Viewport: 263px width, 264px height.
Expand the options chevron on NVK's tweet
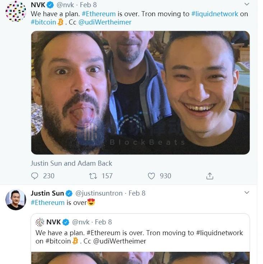(x=247, y=4)
